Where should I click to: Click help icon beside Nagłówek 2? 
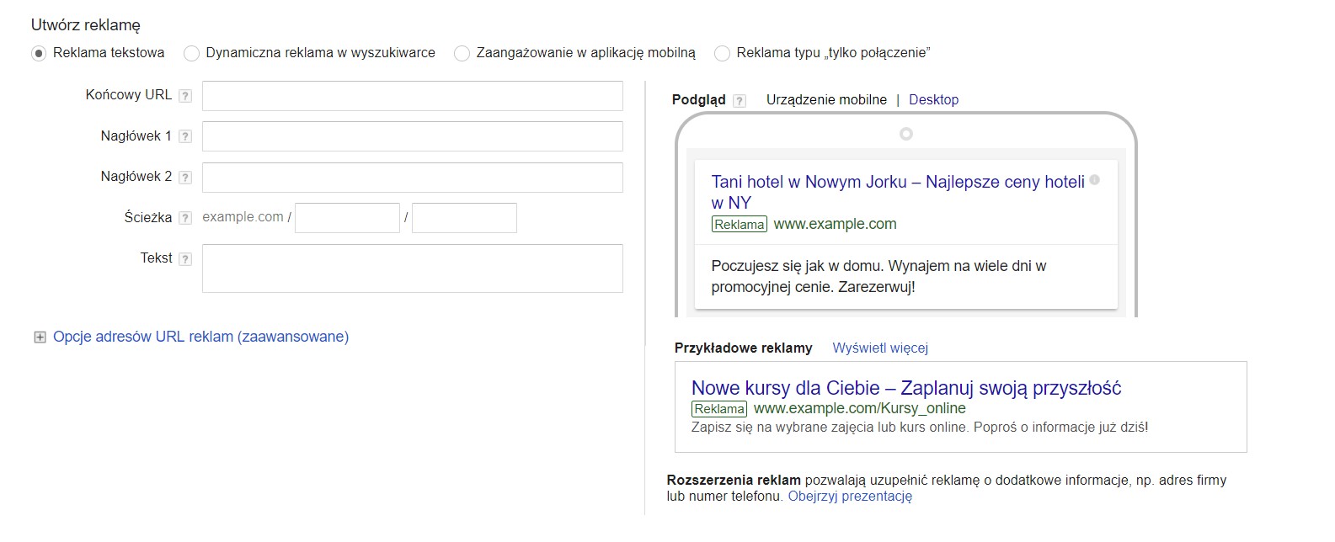coord(185,178)
